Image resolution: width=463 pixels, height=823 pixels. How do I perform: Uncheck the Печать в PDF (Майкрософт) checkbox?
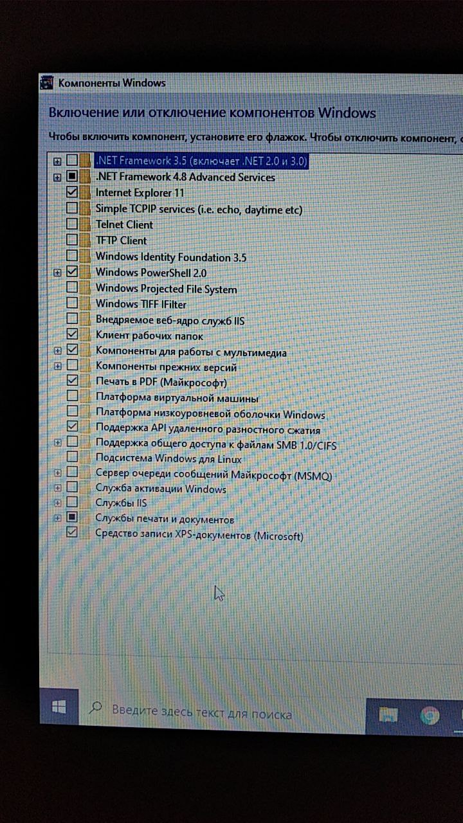pyautogui.click(x=72, y=381)
